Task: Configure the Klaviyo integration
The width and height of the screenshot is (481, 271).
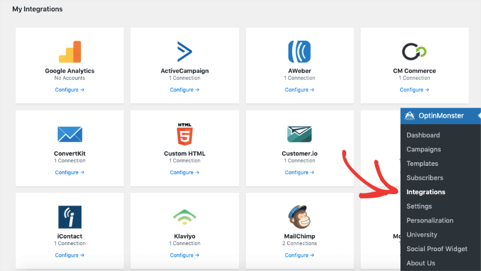Action: click(x=185, y=255)
